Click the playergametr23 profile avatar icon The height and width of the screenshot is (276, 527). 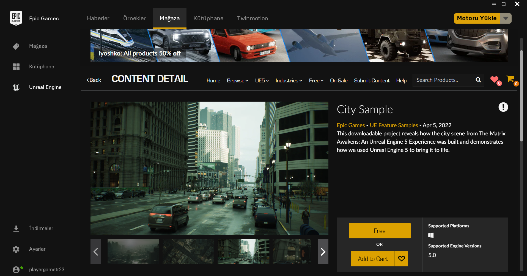coord(17,270)
